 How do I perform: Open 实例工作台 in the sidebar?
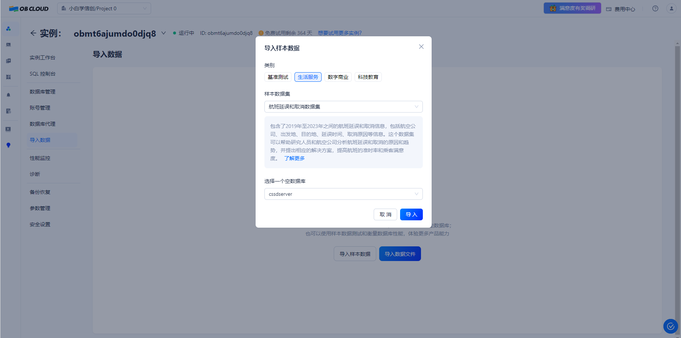tap(43, 58)
